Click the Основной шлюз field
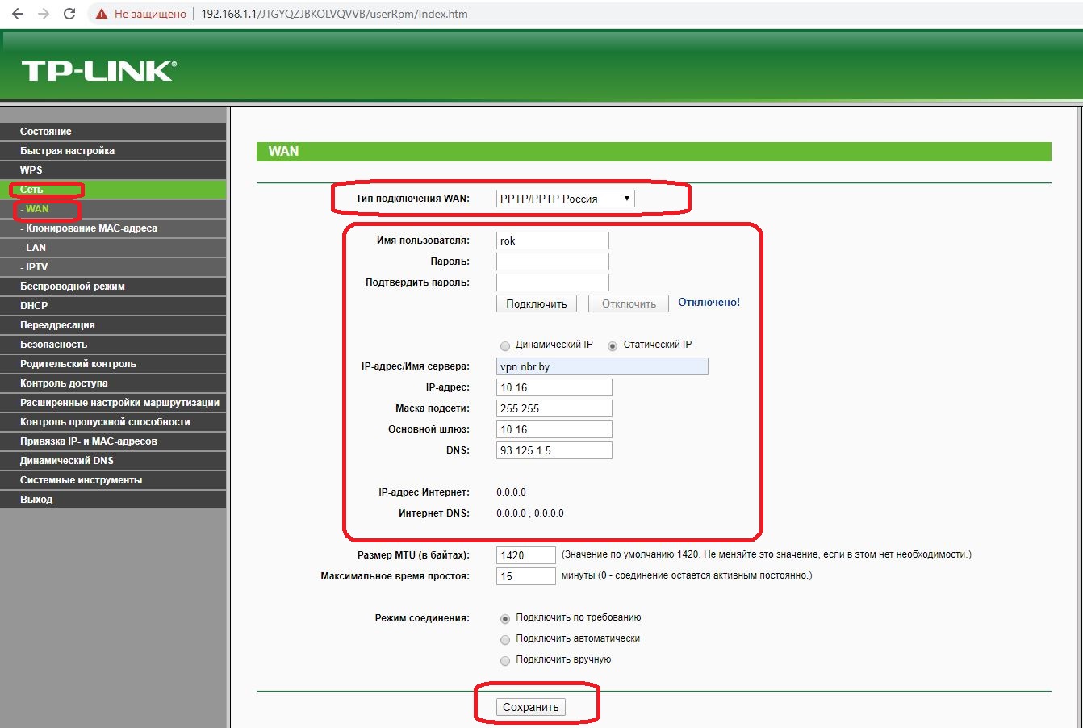The width and height of the screenshot is (1083, 728). pyautogui.click(x=554, y=429)
